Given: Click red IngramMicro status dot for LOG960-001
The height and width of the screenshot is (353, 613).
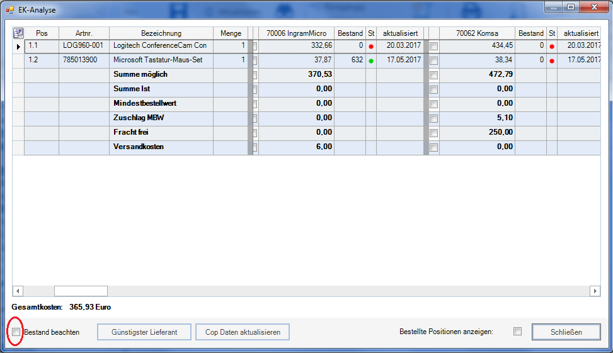Looking at the screenshot, I should (x=371, y=47).
